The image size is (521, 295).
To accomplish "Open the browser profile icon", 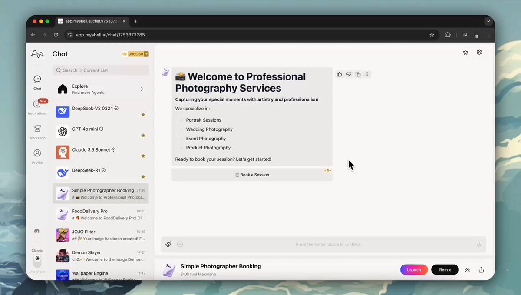I will tap(477, 35).
